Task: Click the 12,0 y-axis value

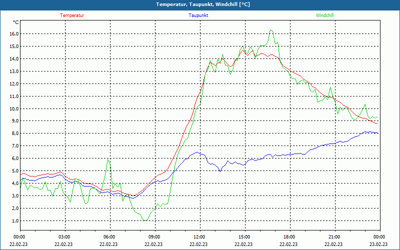Action: (14, 83)
